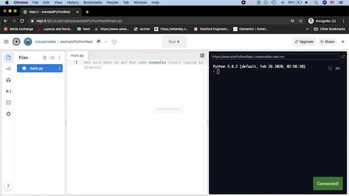
Task: Search the console with magnifier icon
Action: [330, 69]
